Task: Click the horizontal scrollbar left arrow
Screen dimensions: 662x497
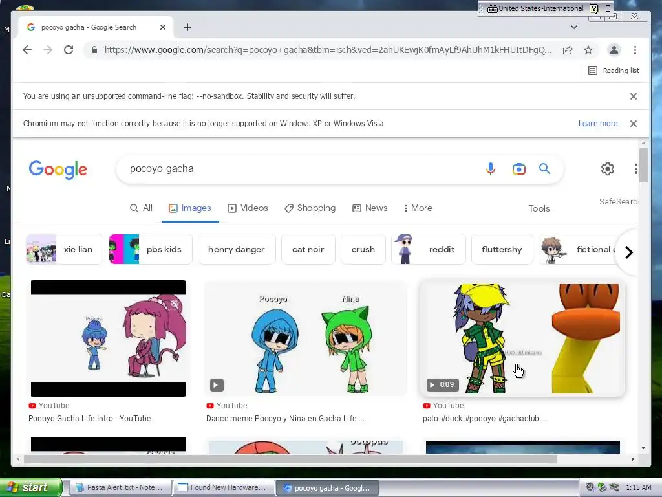Action: (x=18, y=459)
